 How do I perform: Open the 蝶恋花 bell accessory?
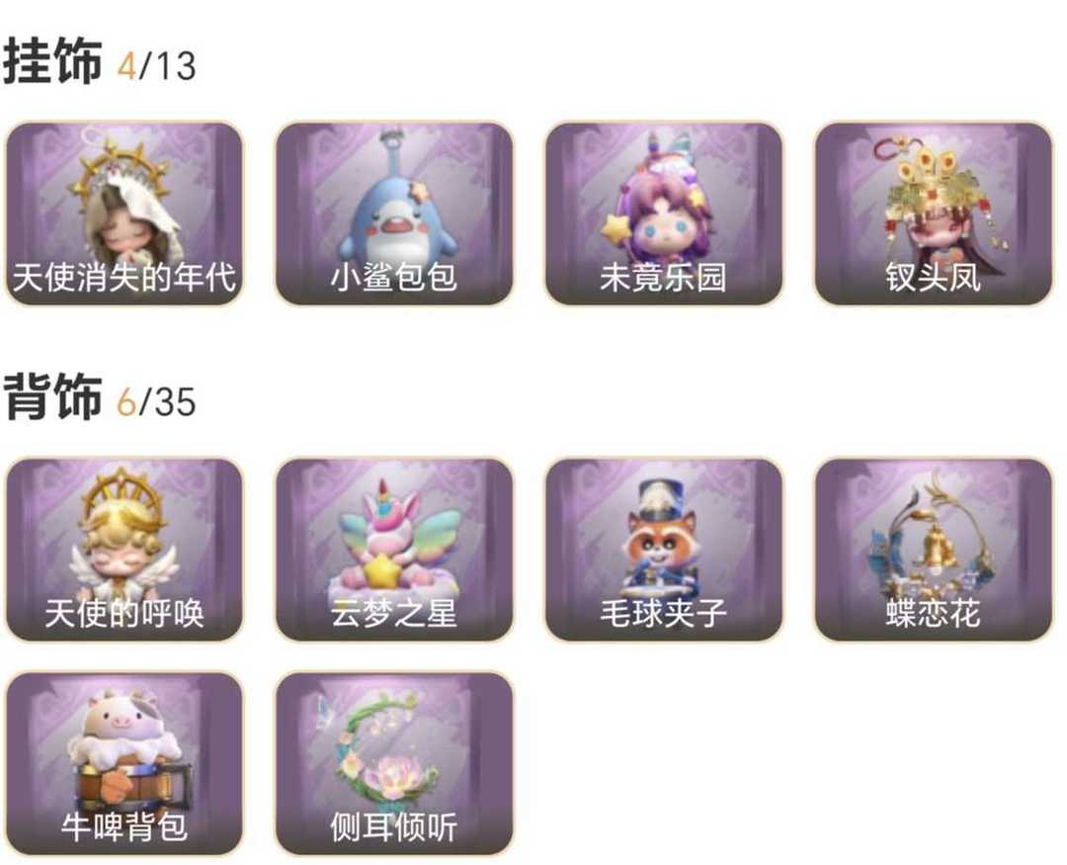click(933, 550)
